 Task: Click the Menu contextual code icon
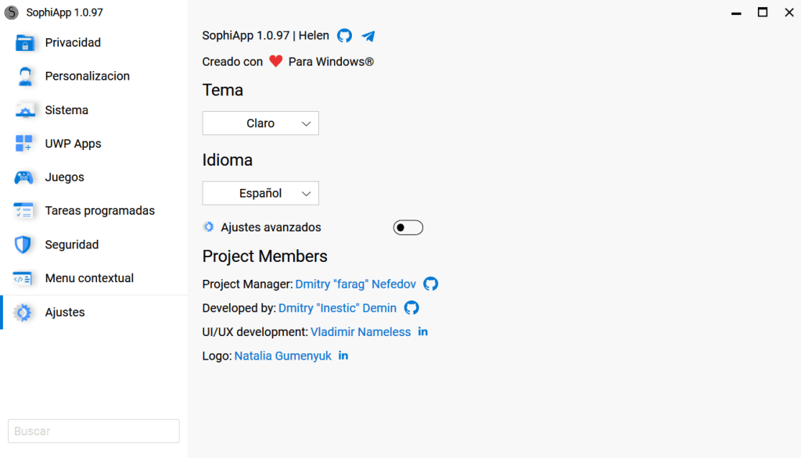coord(23,278)
